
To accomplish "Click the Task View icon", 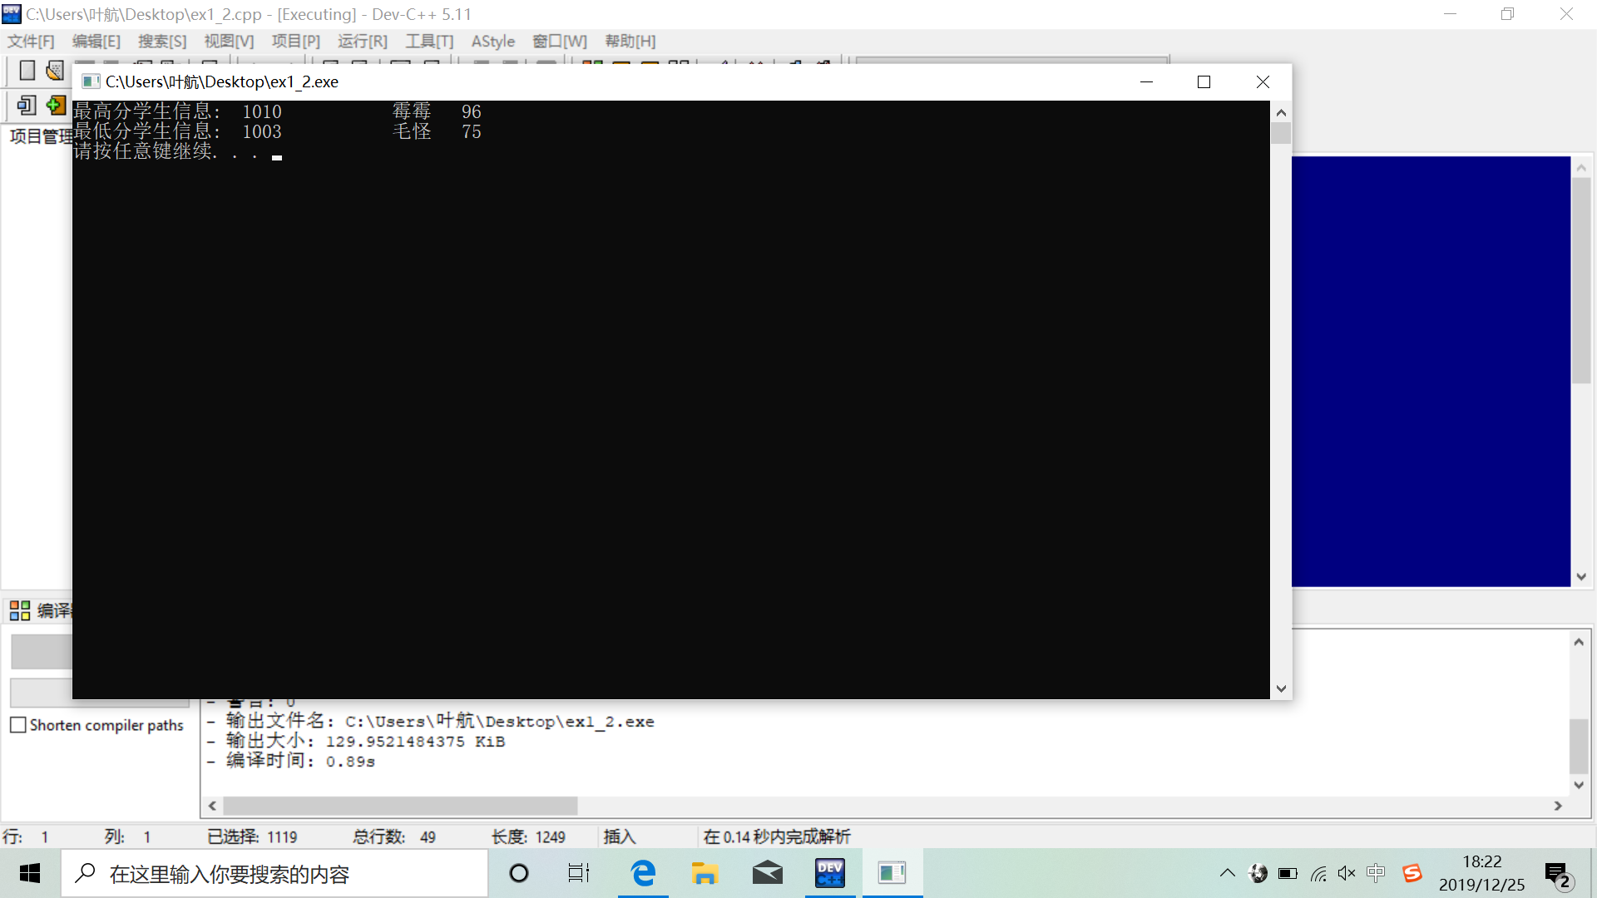I will click(x=579, y=873).
